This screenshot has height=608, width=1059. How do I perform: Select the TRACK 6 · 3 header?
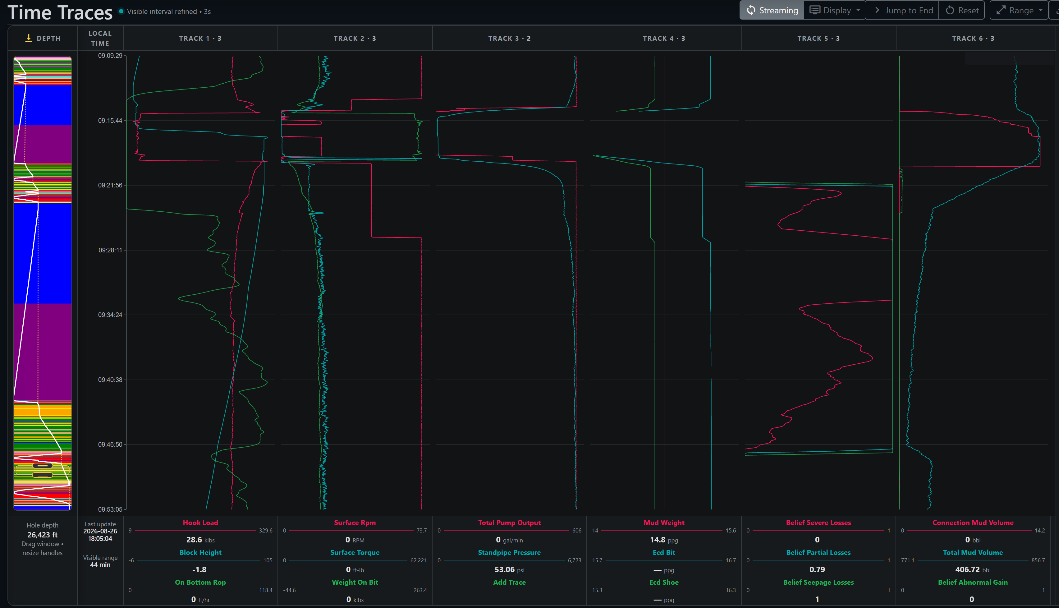[x=973, y=39]
